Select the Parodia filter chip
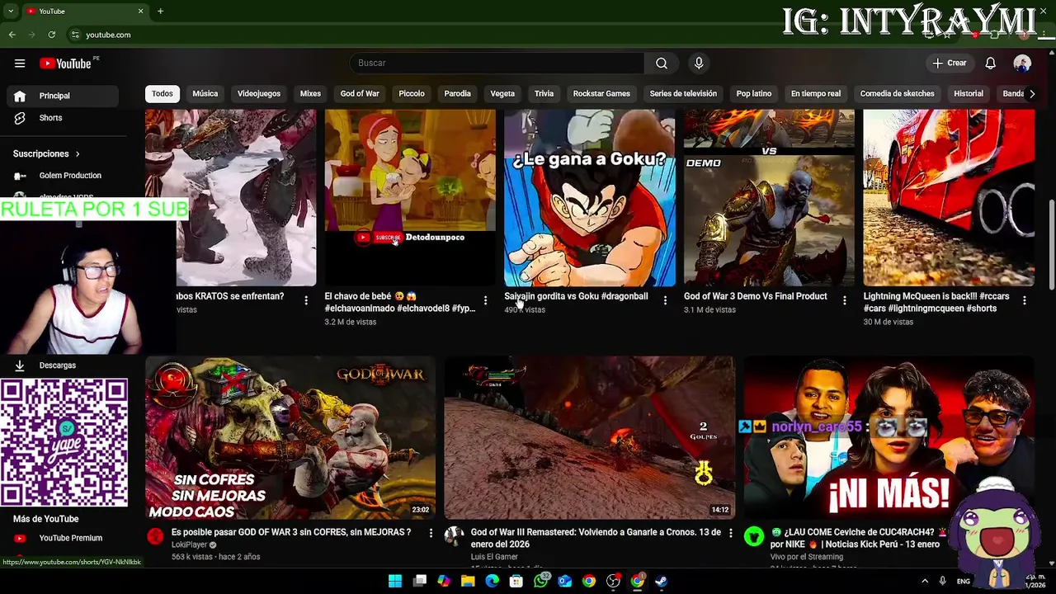 point(457,94)
